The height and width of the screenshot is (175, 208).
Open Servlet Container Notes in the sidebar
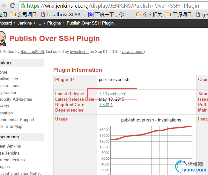click(20, 173)
